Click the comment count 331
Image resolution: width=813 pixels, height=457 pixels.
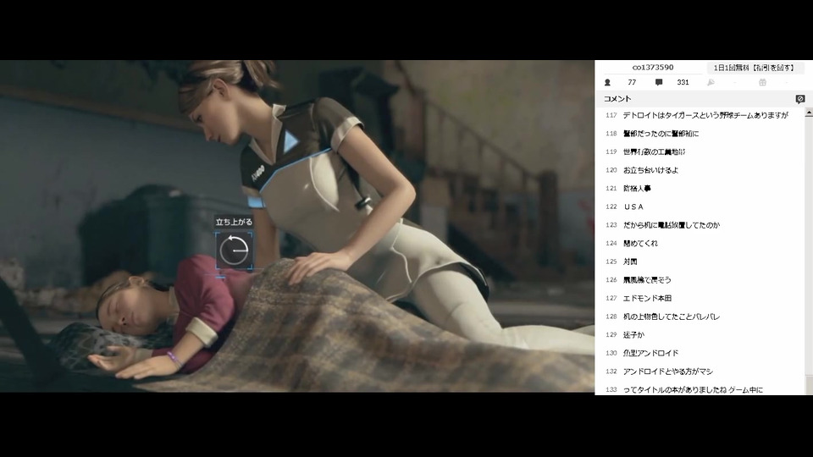coord(683,82)
